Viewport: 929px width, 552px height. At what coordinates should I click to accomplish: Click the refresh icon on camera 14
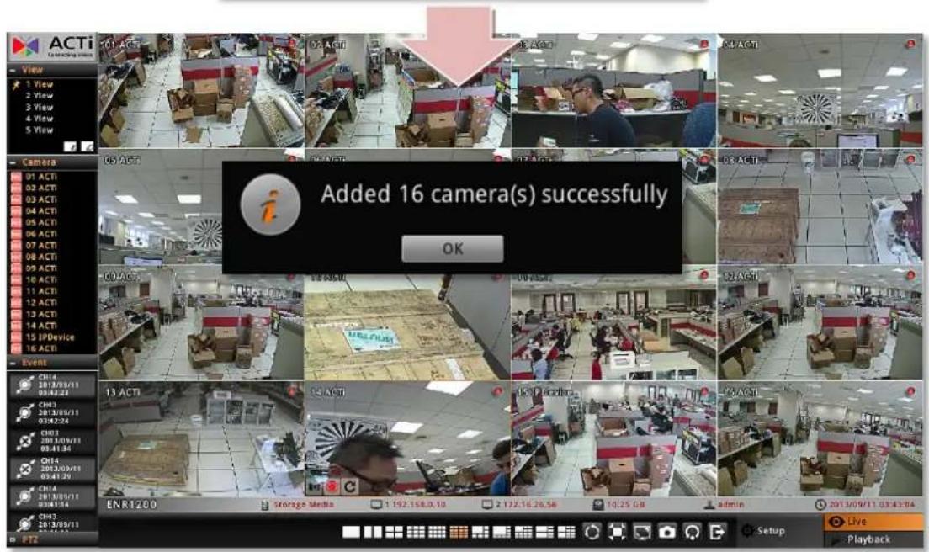tap(349, 486)
